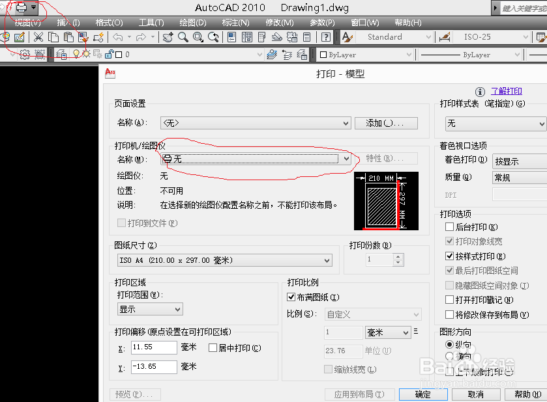Click the Undo arrow icon
The image size is (547, 402).
[117, 38]
